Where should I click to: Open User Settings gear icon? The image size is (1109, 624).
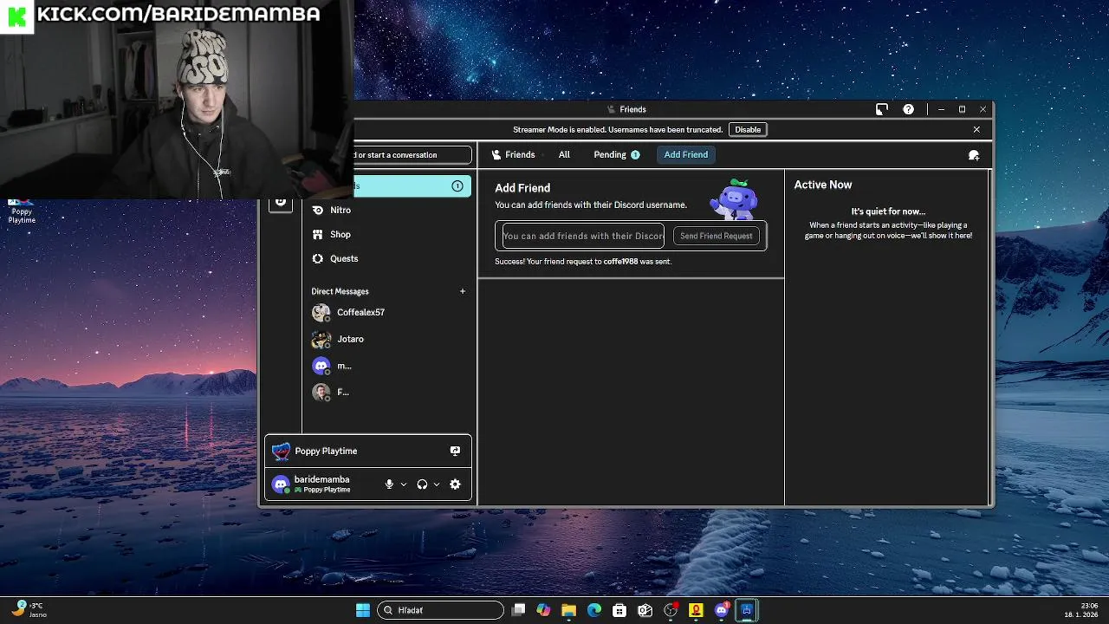[455, 484]
